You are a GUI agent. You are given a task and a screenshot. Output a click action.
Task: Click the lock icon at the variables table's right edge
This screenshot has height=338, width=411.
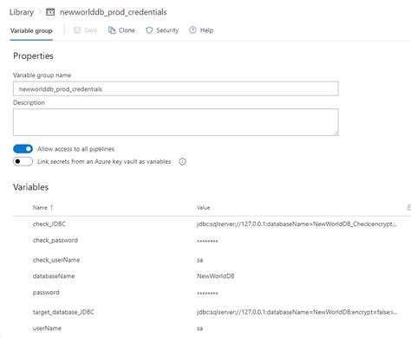[409, 207]
